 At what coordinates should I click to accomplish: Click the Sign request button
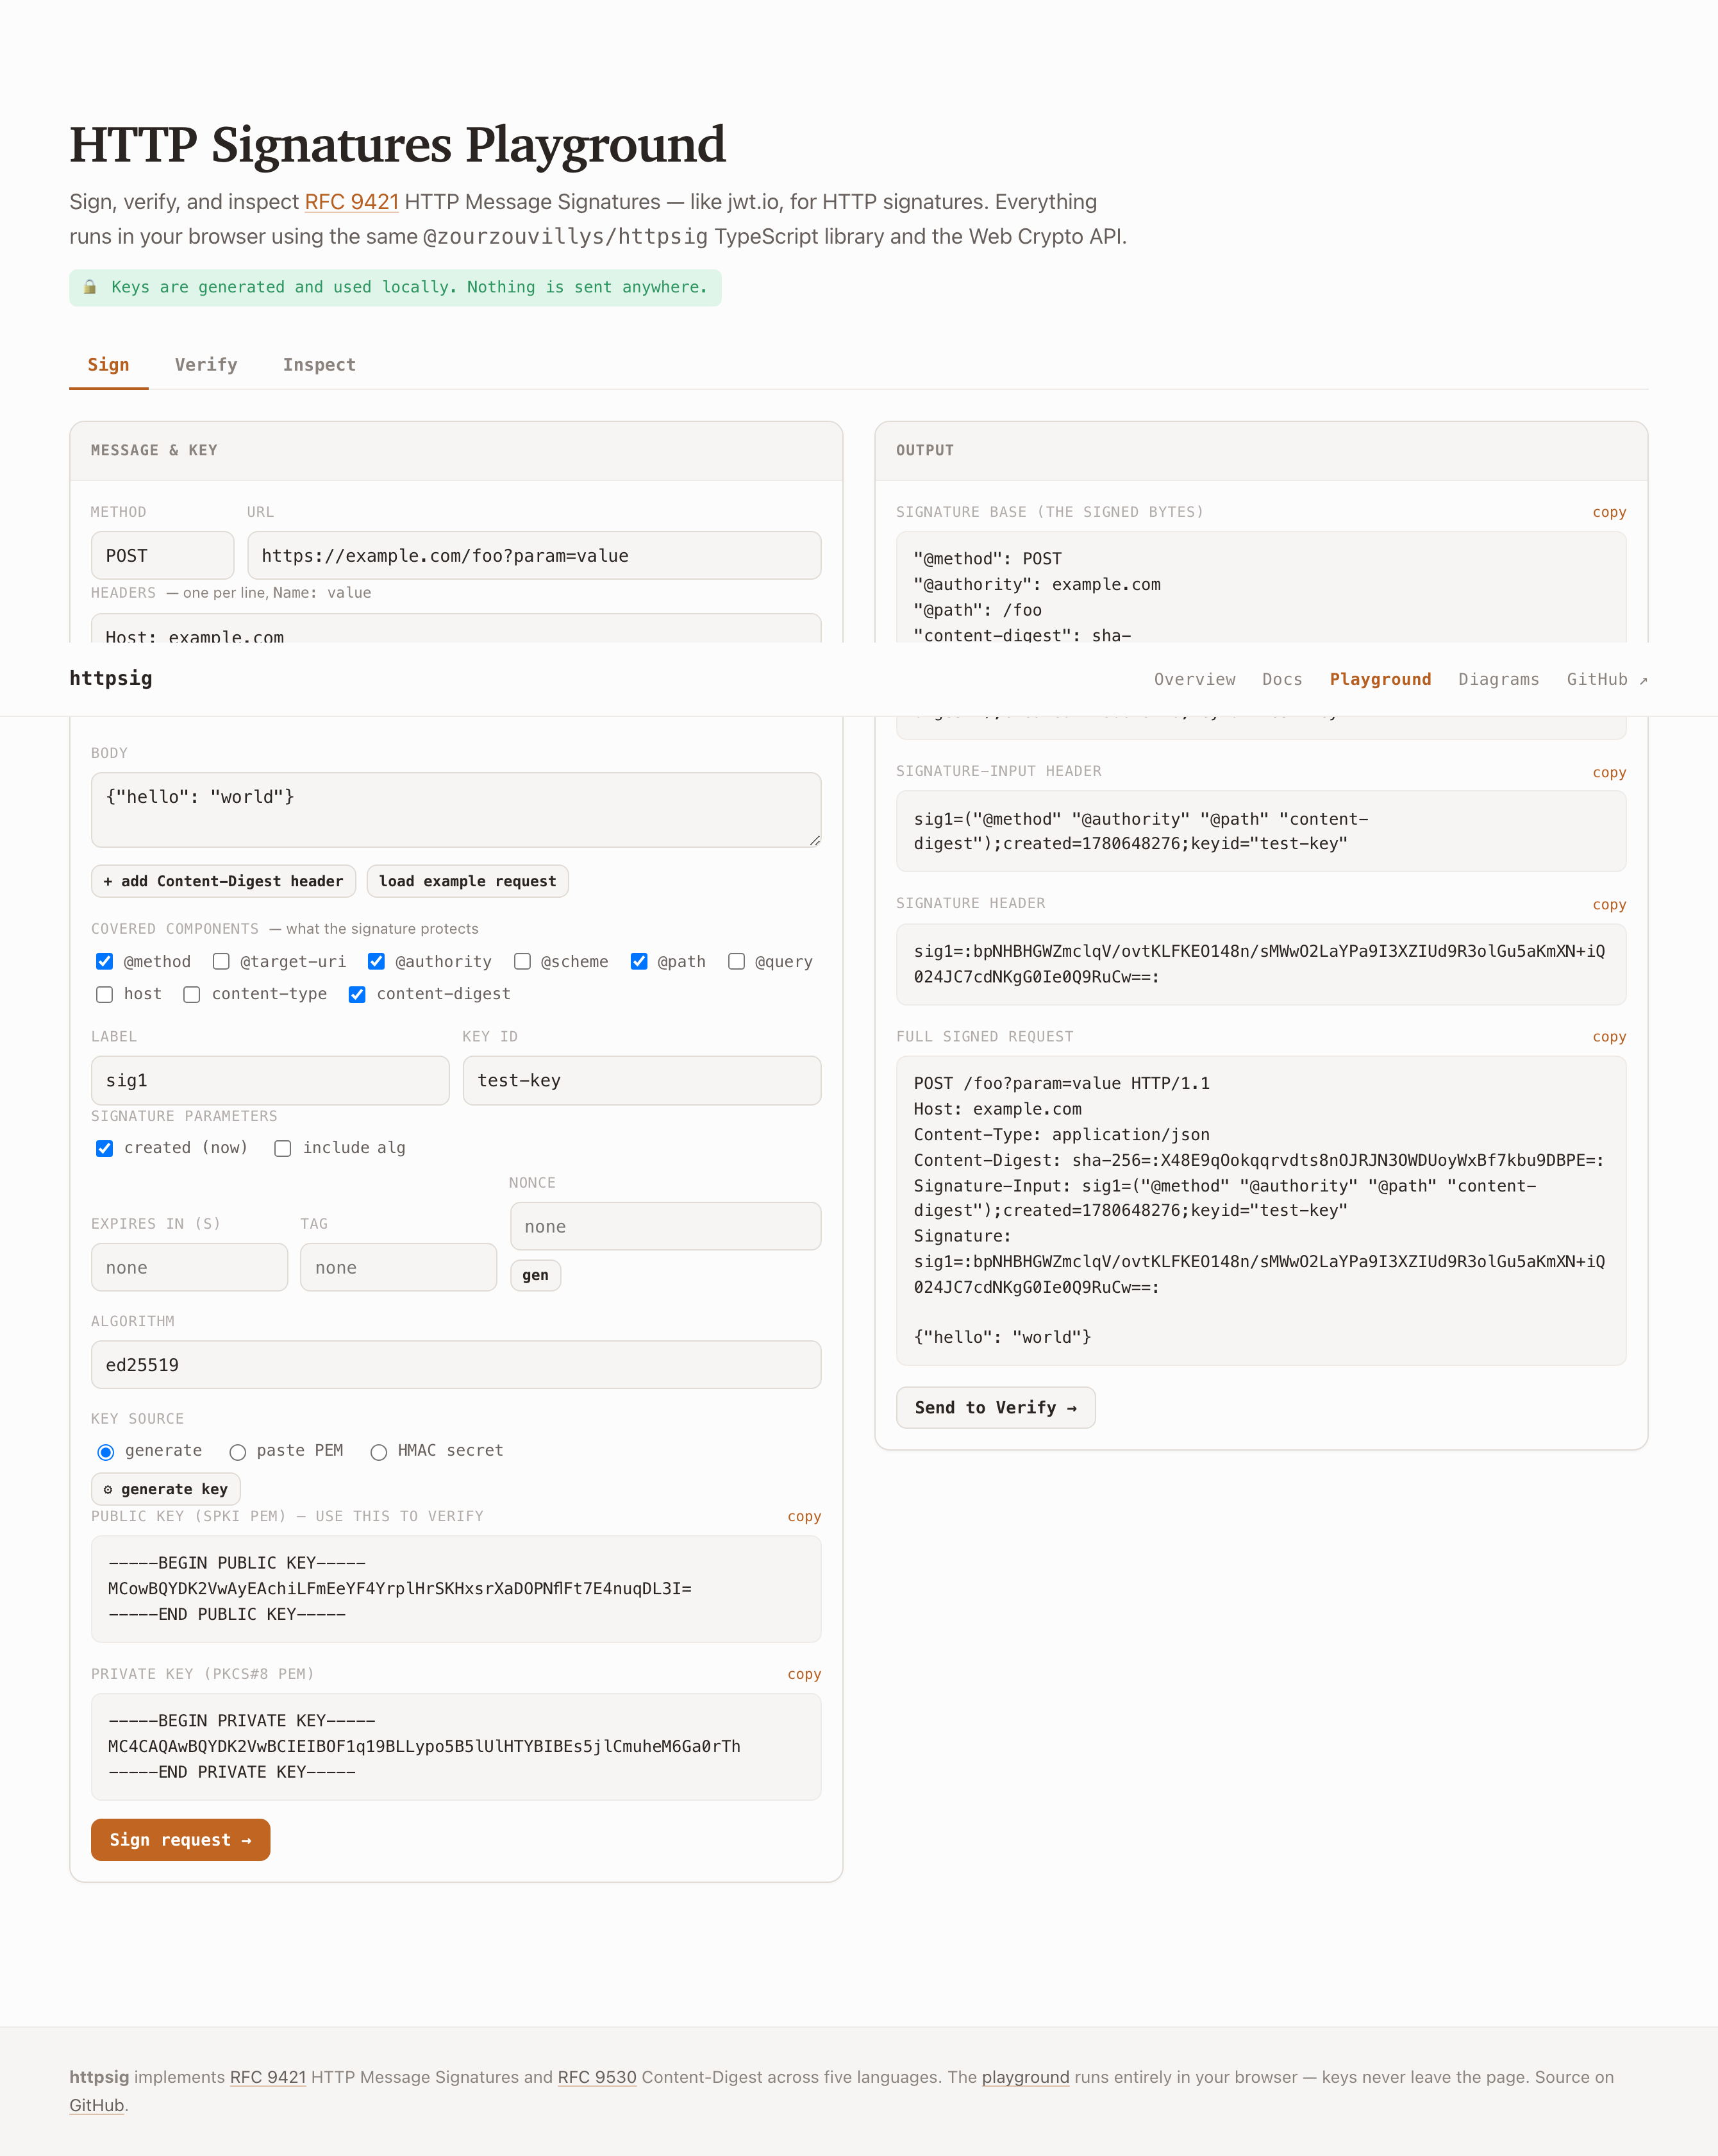[180, 1840]
